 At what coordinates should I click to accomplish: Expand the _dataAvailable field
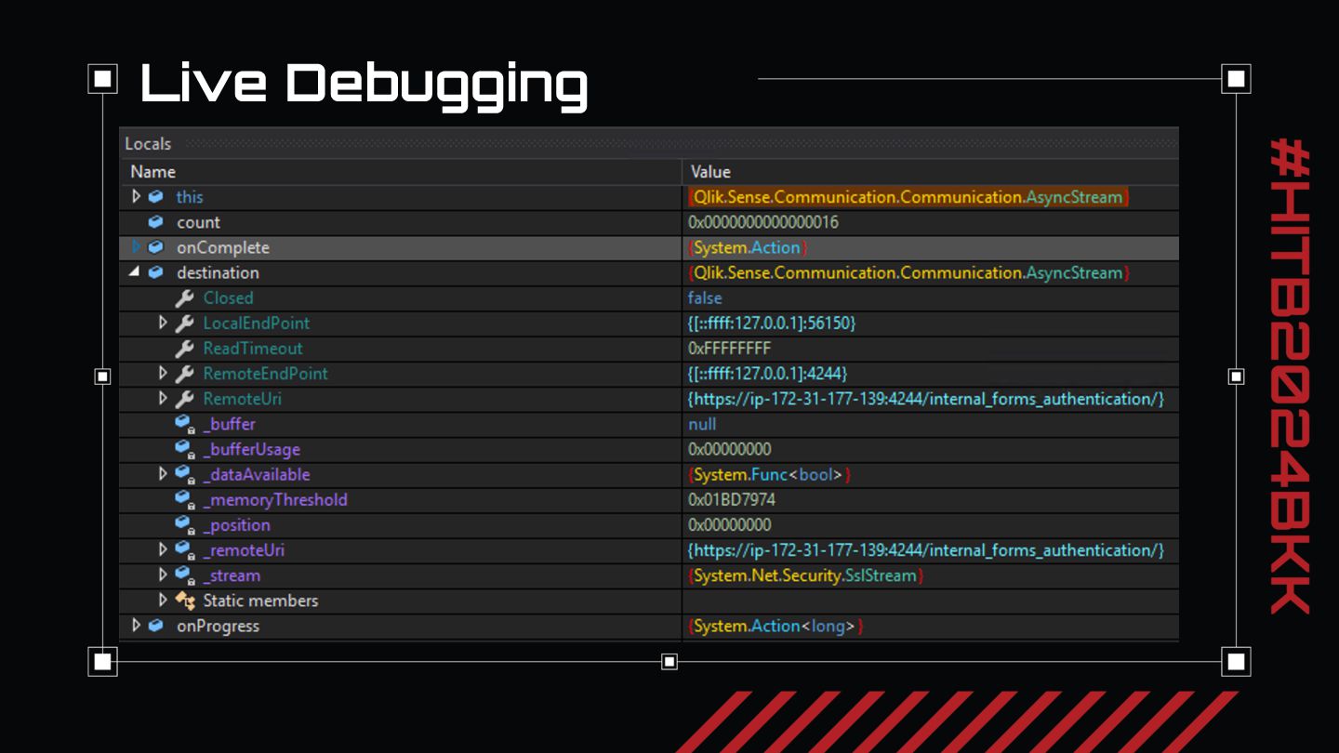(x=163, y=474)
